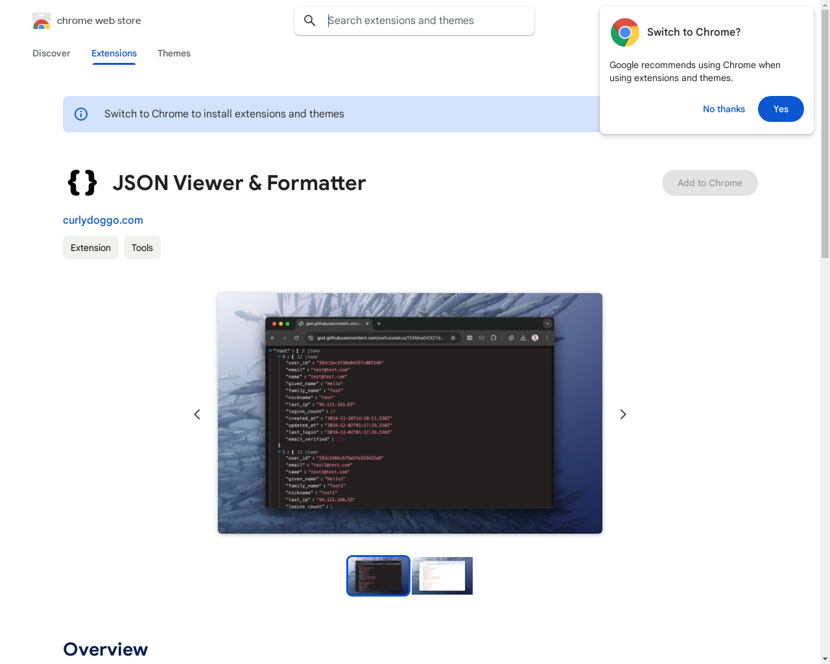Screen dimensions: 830x664
Task: Click the Overview heading
Action: (106, 649)
